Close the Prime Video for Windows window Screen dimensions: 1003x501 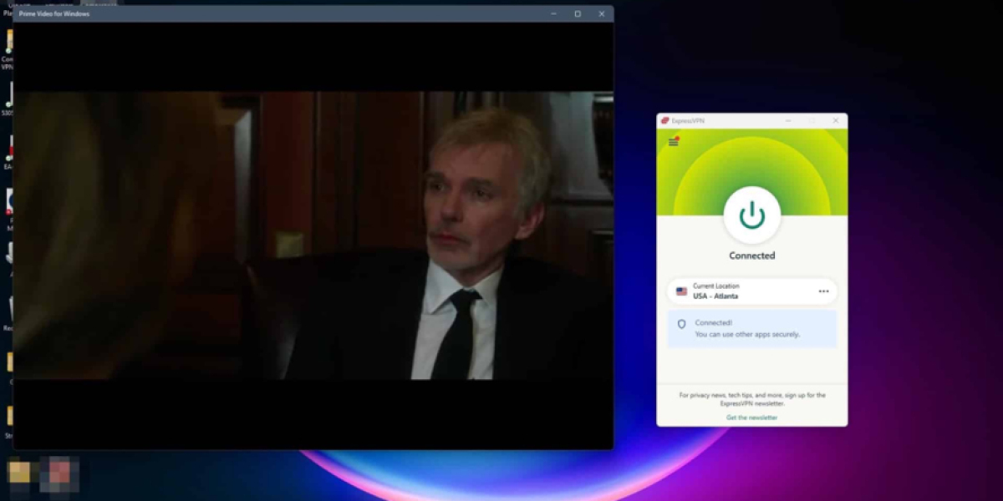pyautogui.click(x=601, y=14)
